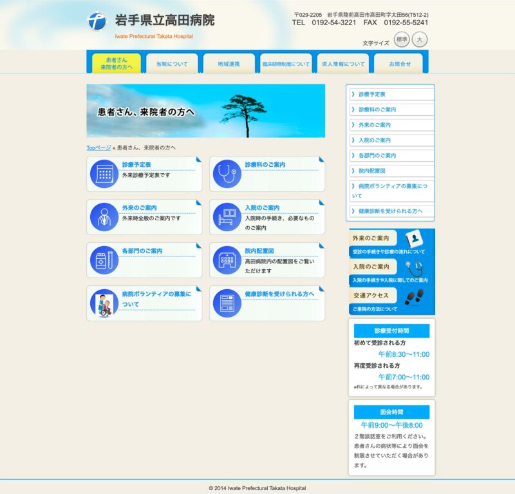This screenshot has height=494, width=515.
Task: Click the stethoscope icon for 診療科のご案内
Action: click(x=227, y=174)
